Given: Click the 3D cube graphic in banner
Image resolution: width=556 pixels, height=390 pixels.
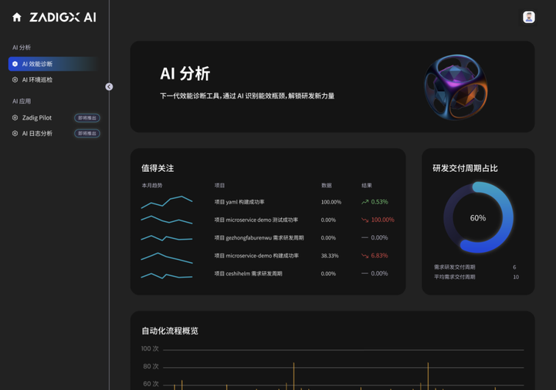Looking at the screenshot, I should pyautogui.click(x=456, y=87).
